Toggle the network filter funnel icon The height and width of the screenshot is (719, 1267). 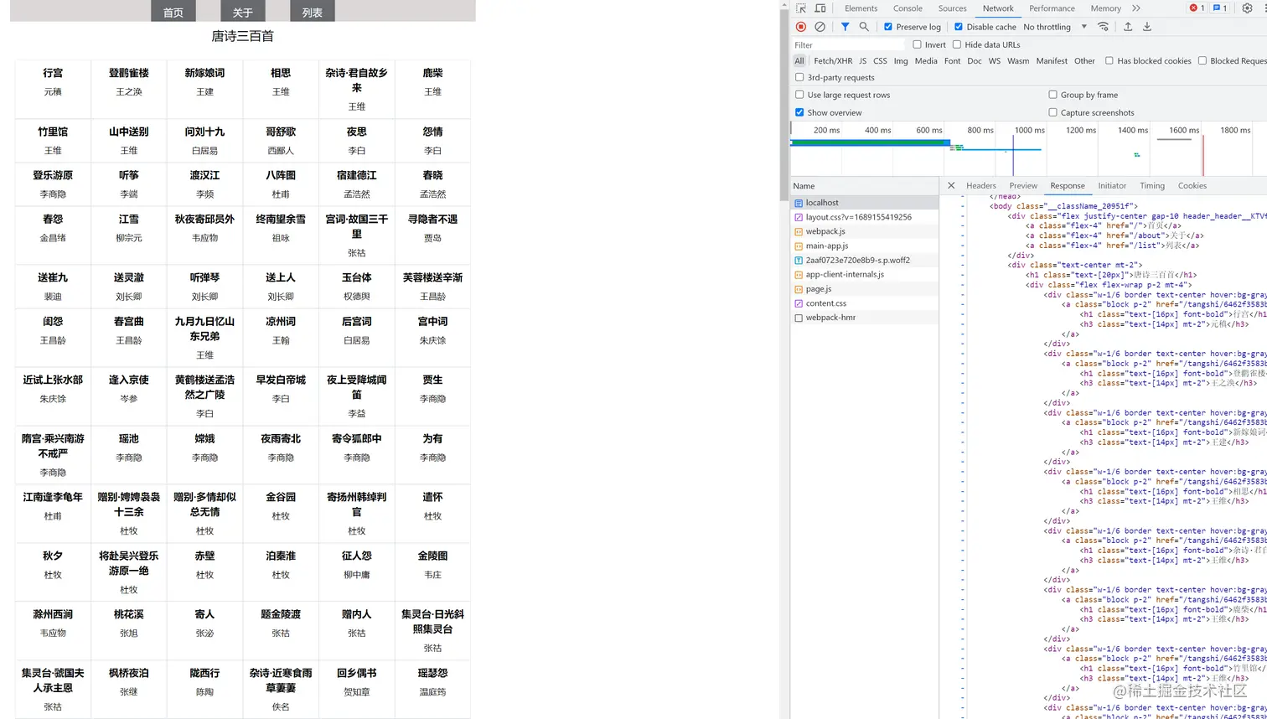pyautogui.click(x=845, y=27)
